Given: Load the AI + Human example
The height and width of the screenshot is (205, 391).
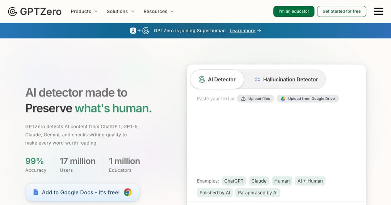Looking at the screenshot, I should coord(310,181).
